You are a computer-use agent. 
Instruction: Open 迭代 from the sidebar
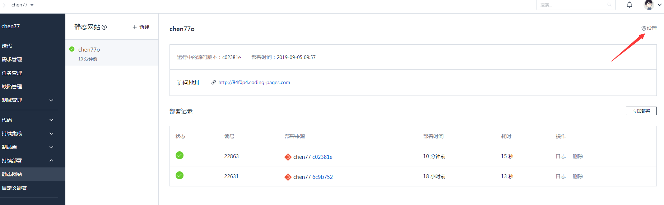coord(7,46)
